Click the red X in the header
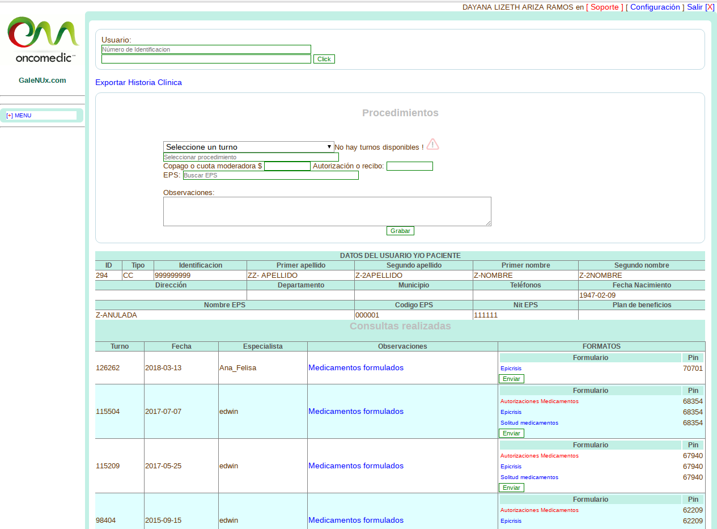The height and width of the screenshot is (529, 717). click(710, 7)
